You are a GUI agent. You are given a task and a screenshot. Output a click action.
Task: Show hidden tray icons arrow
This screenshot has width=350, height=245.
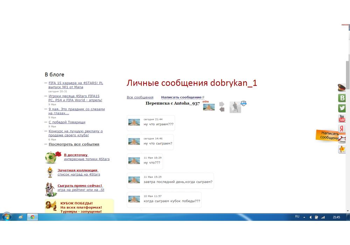304,217
